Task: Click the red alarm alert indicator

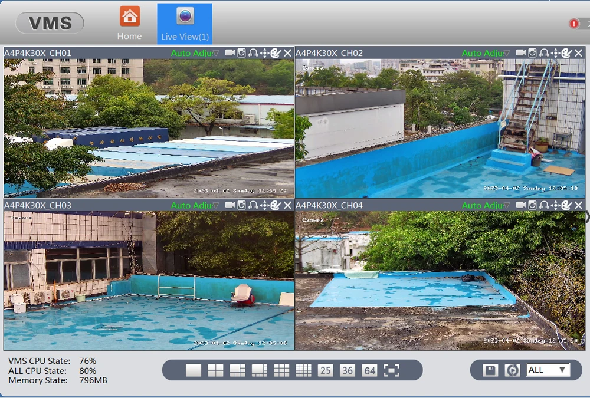Action: point(573,24)
